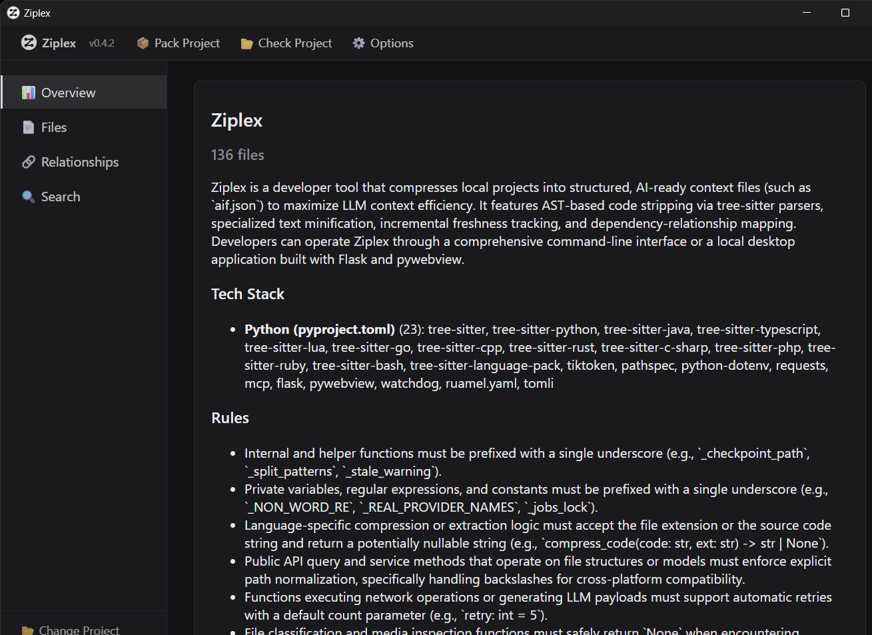Click the Search magnifier icon in the sidebar
This screenshot has width=872, height=635.
click(29, 197)
